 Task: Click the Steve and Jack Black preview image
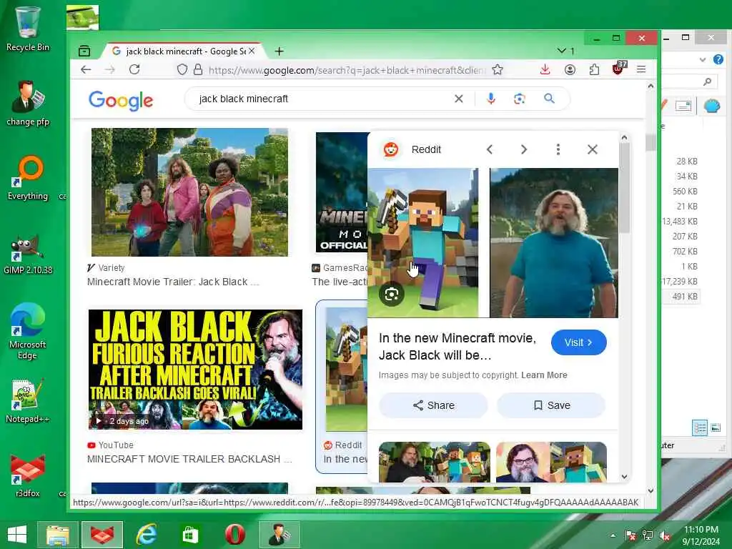(x=493, y=243)
